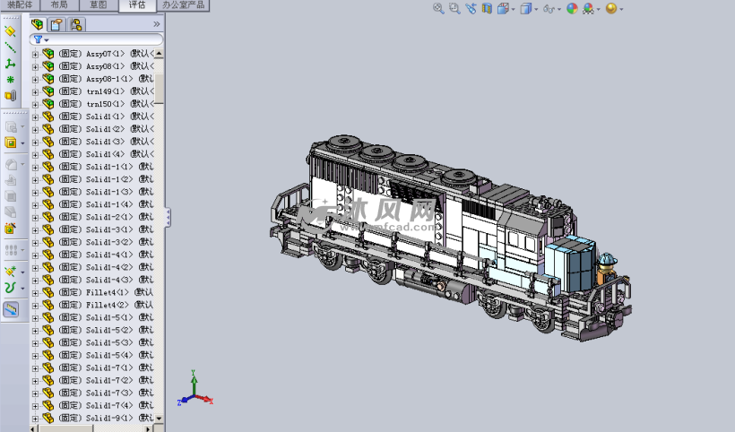Click the reference axis tool icon
Image resolution: width=735 pixels, height=432 pixels.
(11, 48)
